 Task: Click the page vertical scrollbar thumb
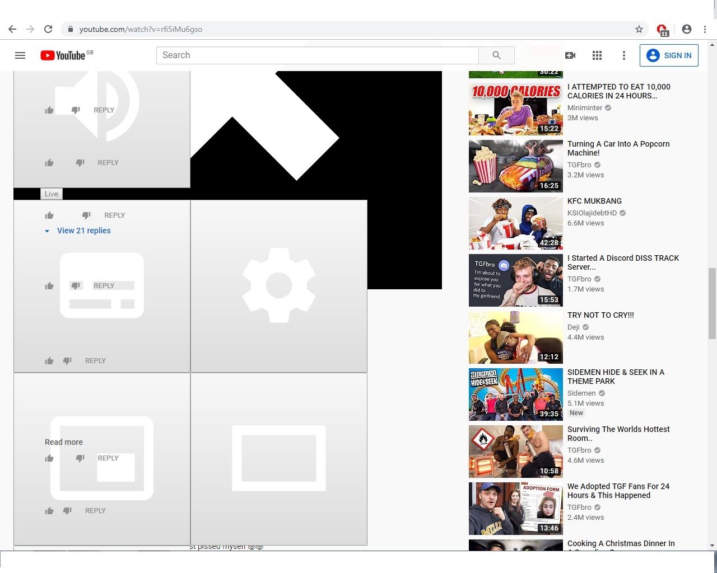712,303
